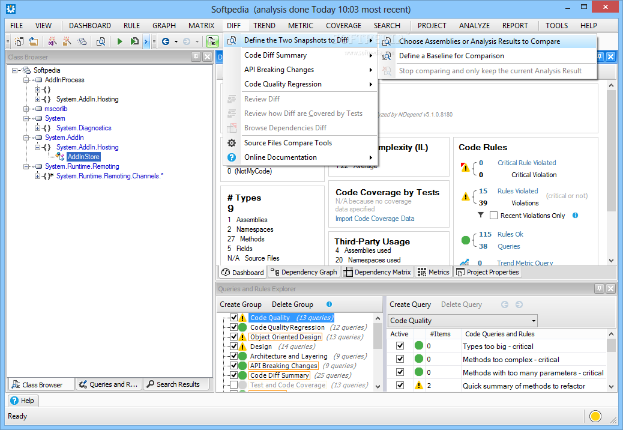
Task: Click icon beside Define a Baseline for Comparison
Action: click(x=387, y=56)
